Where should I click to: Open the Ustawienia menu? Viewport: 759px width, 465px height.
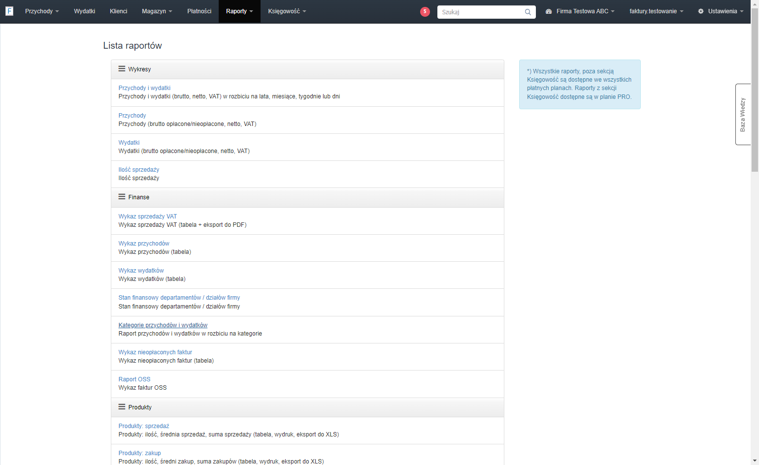pyautogui.click(x=721, y=11)
